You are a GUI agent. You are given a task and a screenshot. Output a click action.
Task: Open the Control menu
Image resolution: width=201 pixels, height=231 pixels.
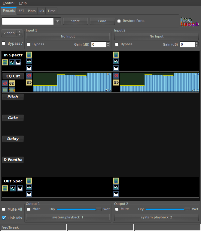click(x=8, y=3)
